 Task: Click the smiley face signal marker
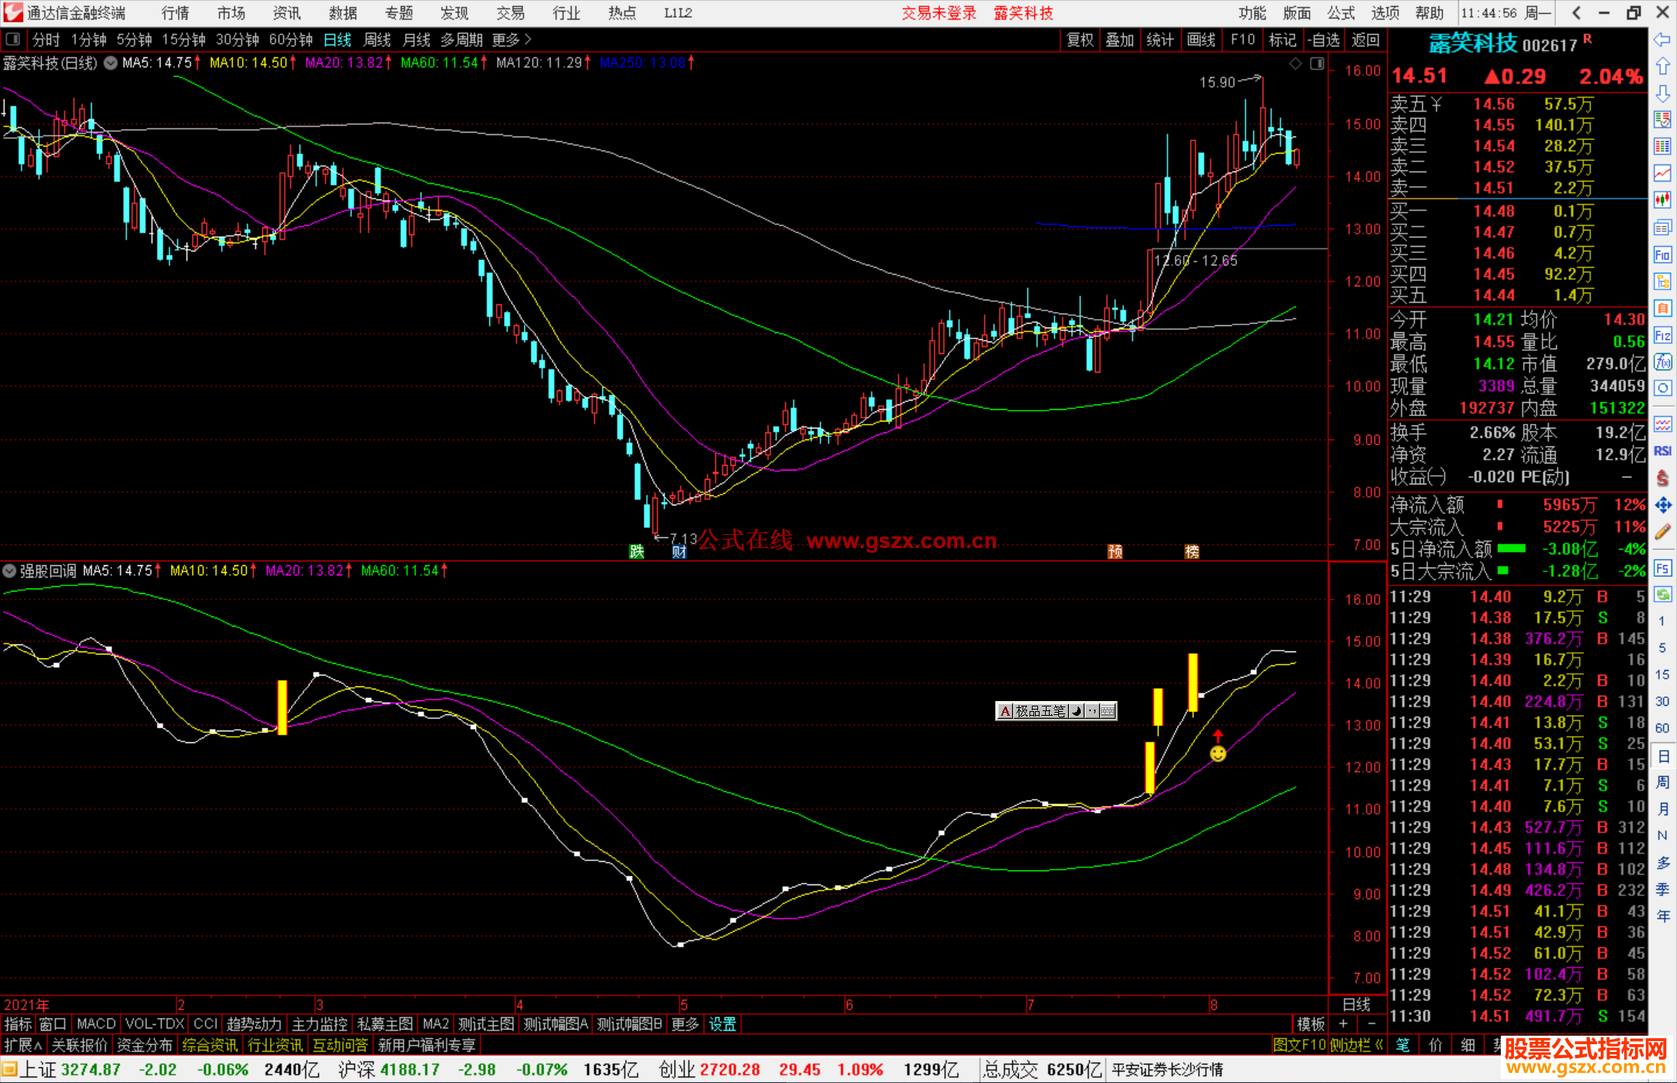[x=1218, y=754]
